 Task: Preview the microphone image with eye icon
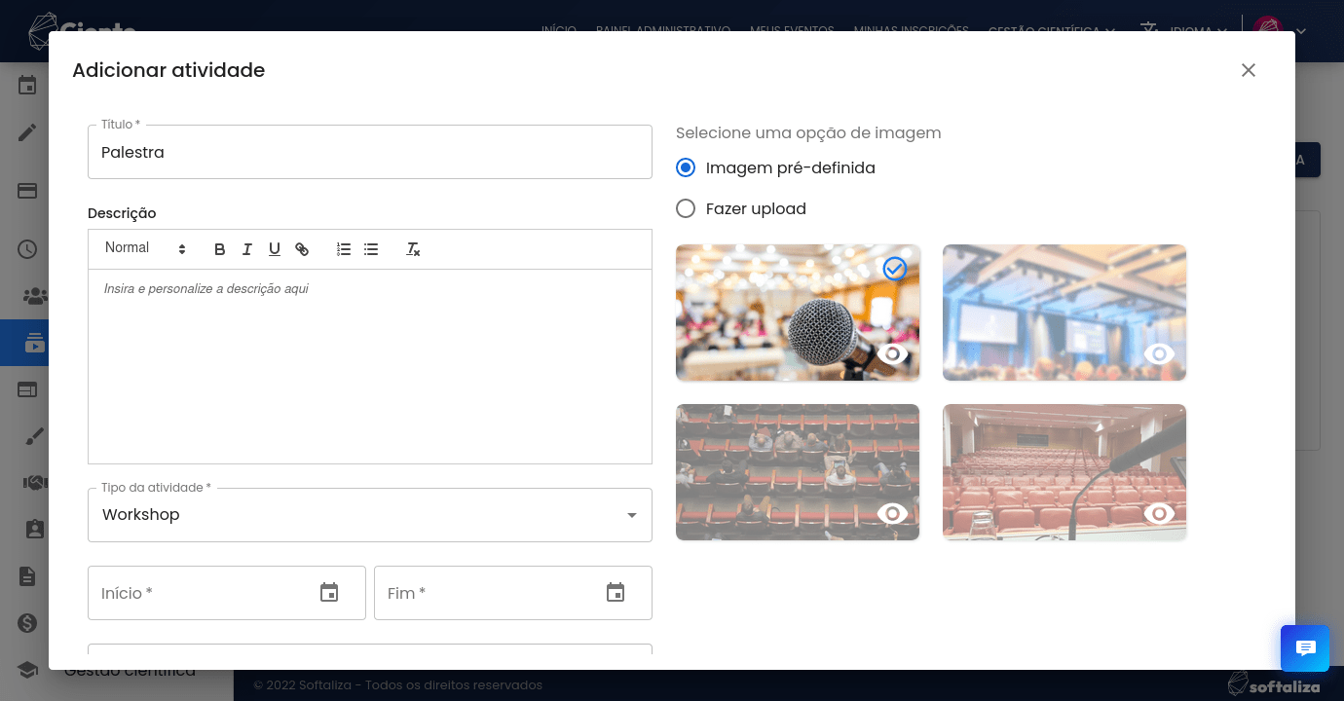coord(892,353)
